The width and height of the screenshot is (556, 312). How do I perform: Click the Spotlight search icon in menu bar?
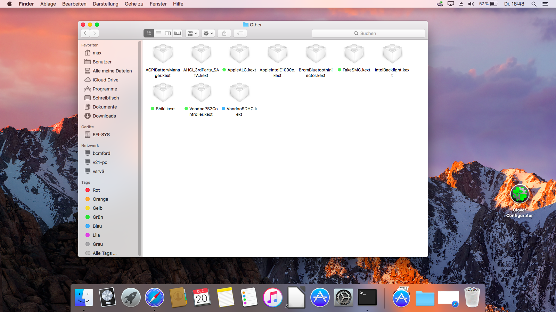click(534, 4)
